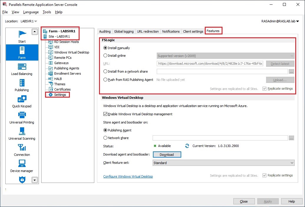Click the Close button at bottom
Viewport: 305px width, 207px height.
coord(244,201)
